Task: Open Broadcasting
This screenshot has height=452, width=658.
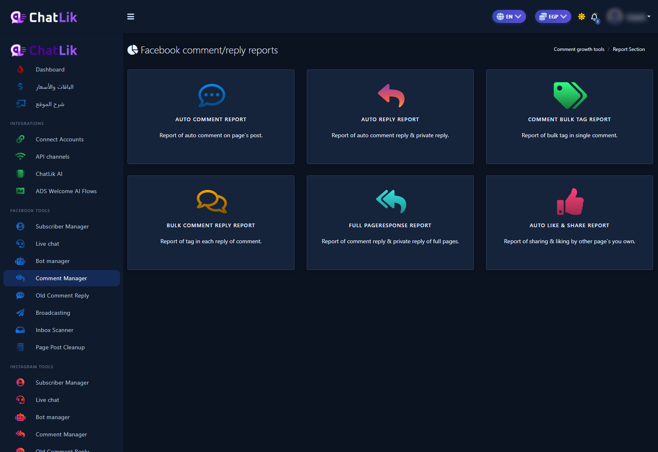Action: click(x=62, y=313)
